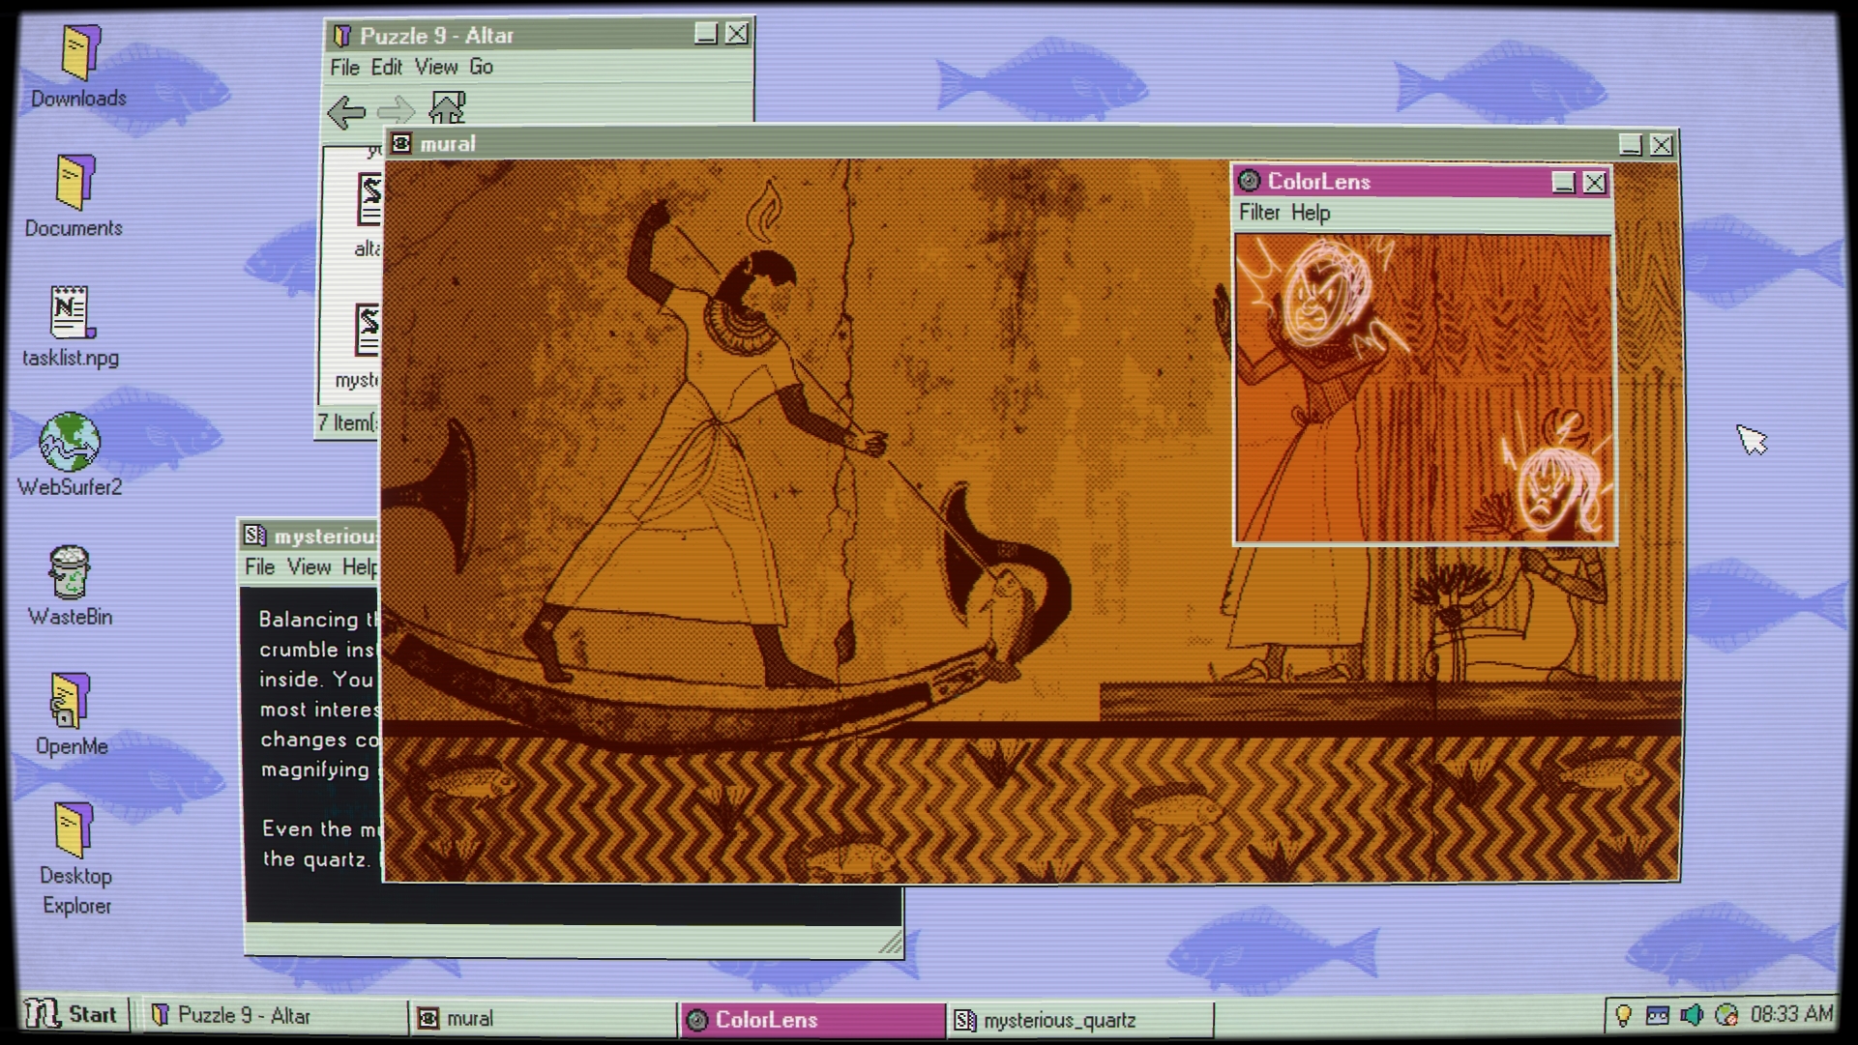Viewport: 1858px width, 1045px height.
Task: Open the Help menu in ColorLens
Action: coord(1311,213)
